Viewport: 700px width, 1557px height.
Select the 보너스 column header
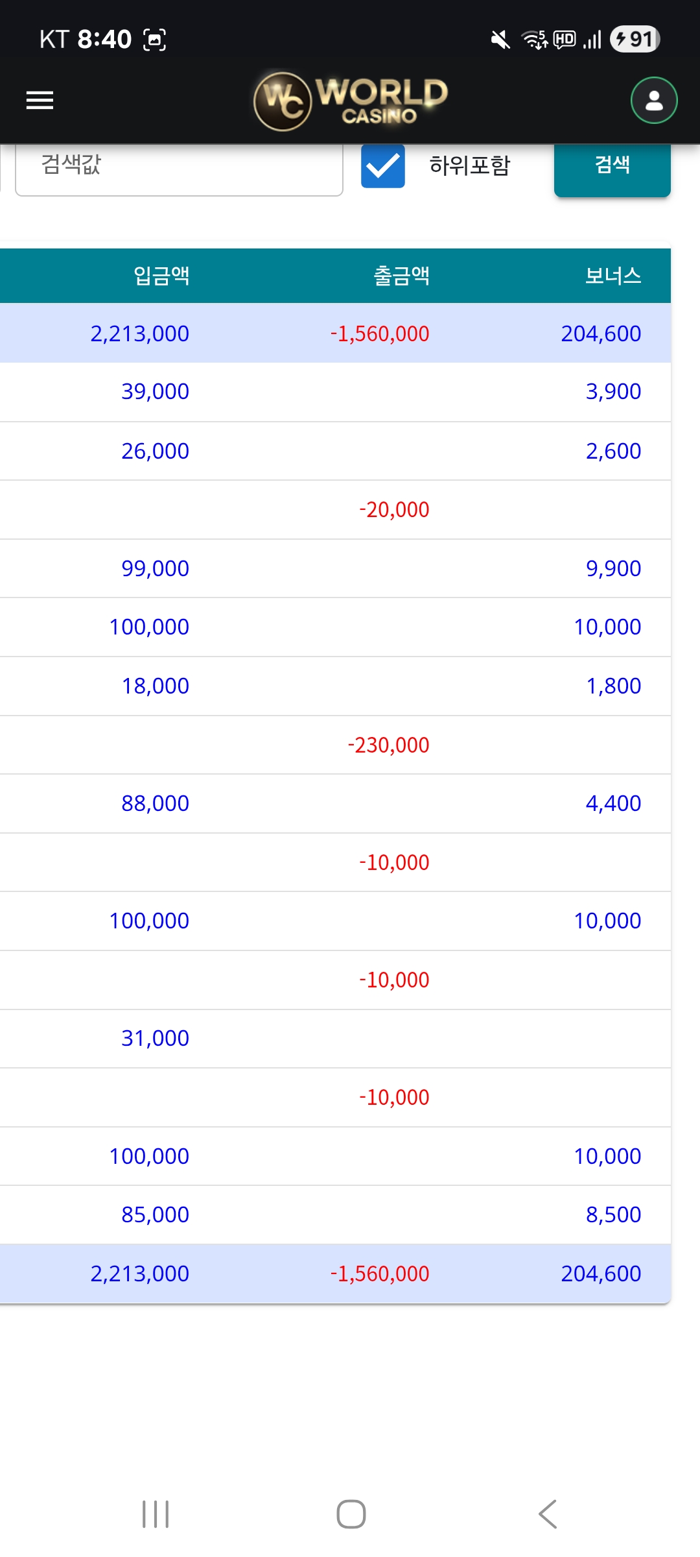point(613,276)
